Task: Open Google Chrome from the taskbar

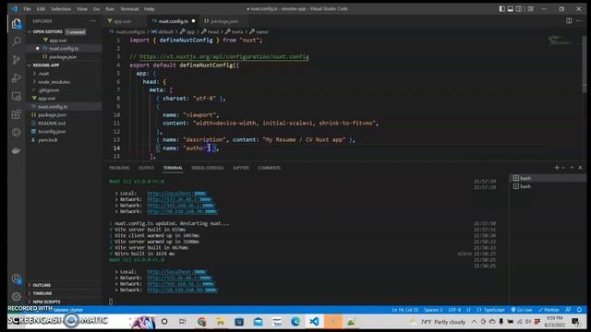Action: [201, 322]
